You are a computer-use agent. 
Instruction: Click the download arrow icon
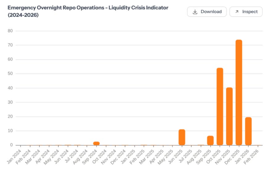[195, 12]
